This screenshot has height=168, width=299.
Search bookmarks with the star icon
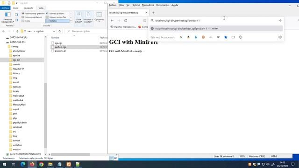[x=226, y=37]
